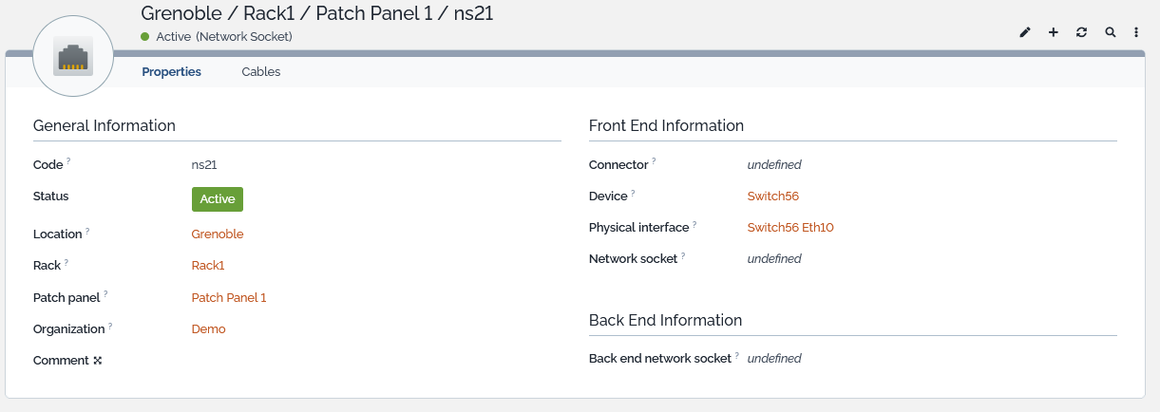Follow the Patch Panel 1 link
The image size is (1160, 412).
pyautogui.click(x=229, y=297)
